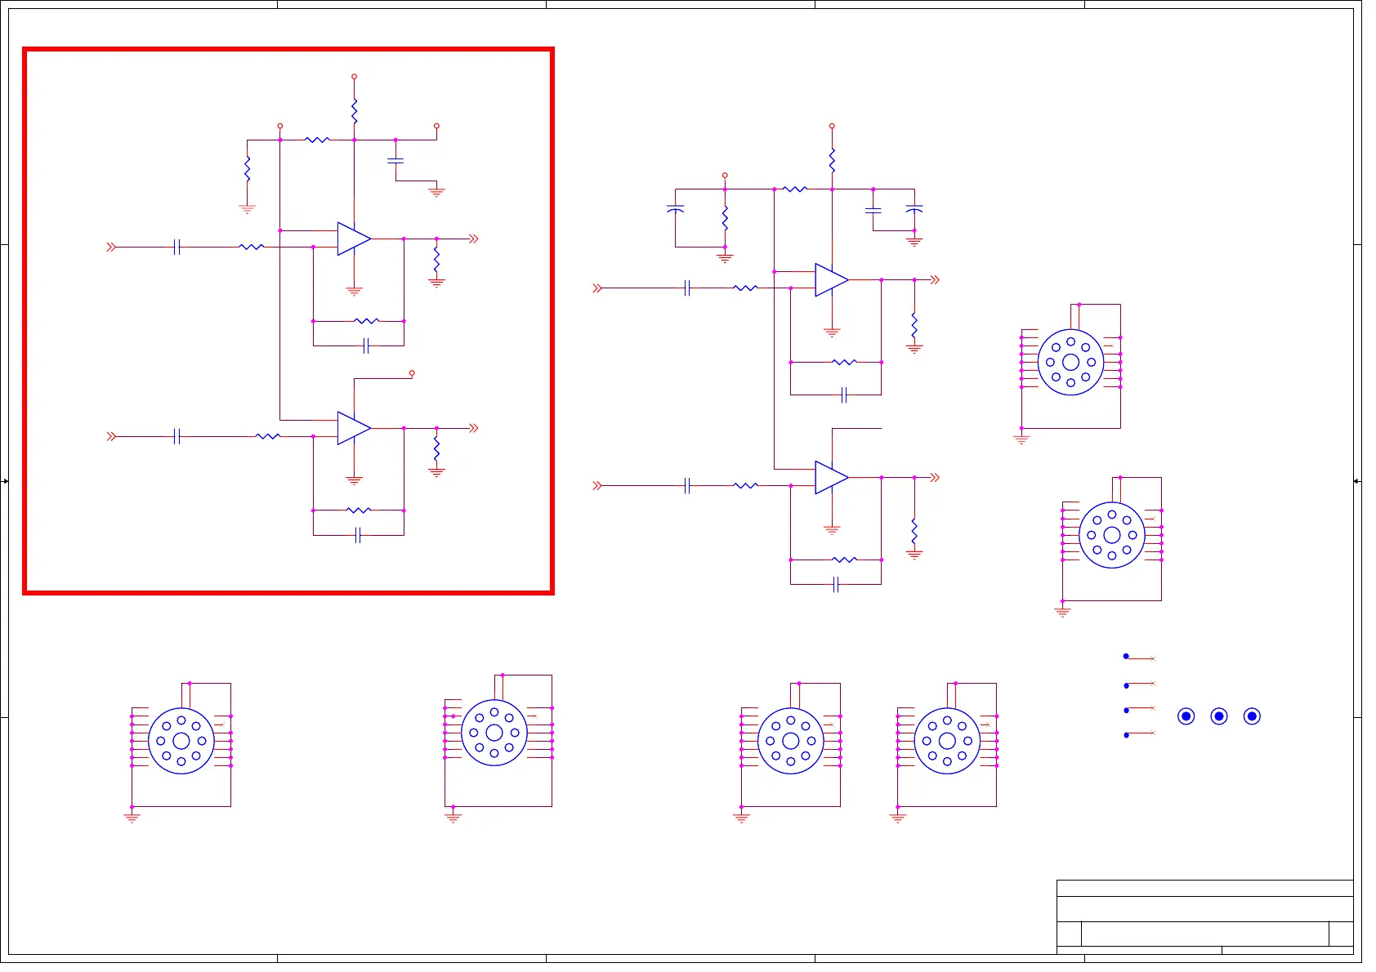Viewport: 1376px width, 972px height.
Task: Select the lower tube socket on the right side
Action: point(1112,535)
